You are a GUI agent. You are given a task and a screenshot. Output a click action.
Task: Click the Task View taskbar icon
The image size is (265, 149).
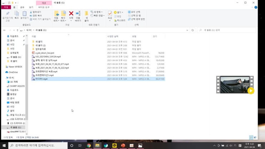tap(80, 145)
